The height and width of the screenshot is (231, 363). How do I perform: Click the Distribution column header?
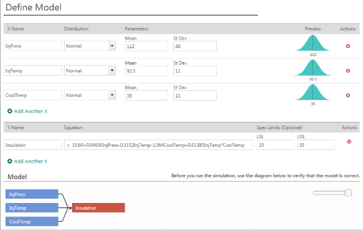tap(76, 29)
